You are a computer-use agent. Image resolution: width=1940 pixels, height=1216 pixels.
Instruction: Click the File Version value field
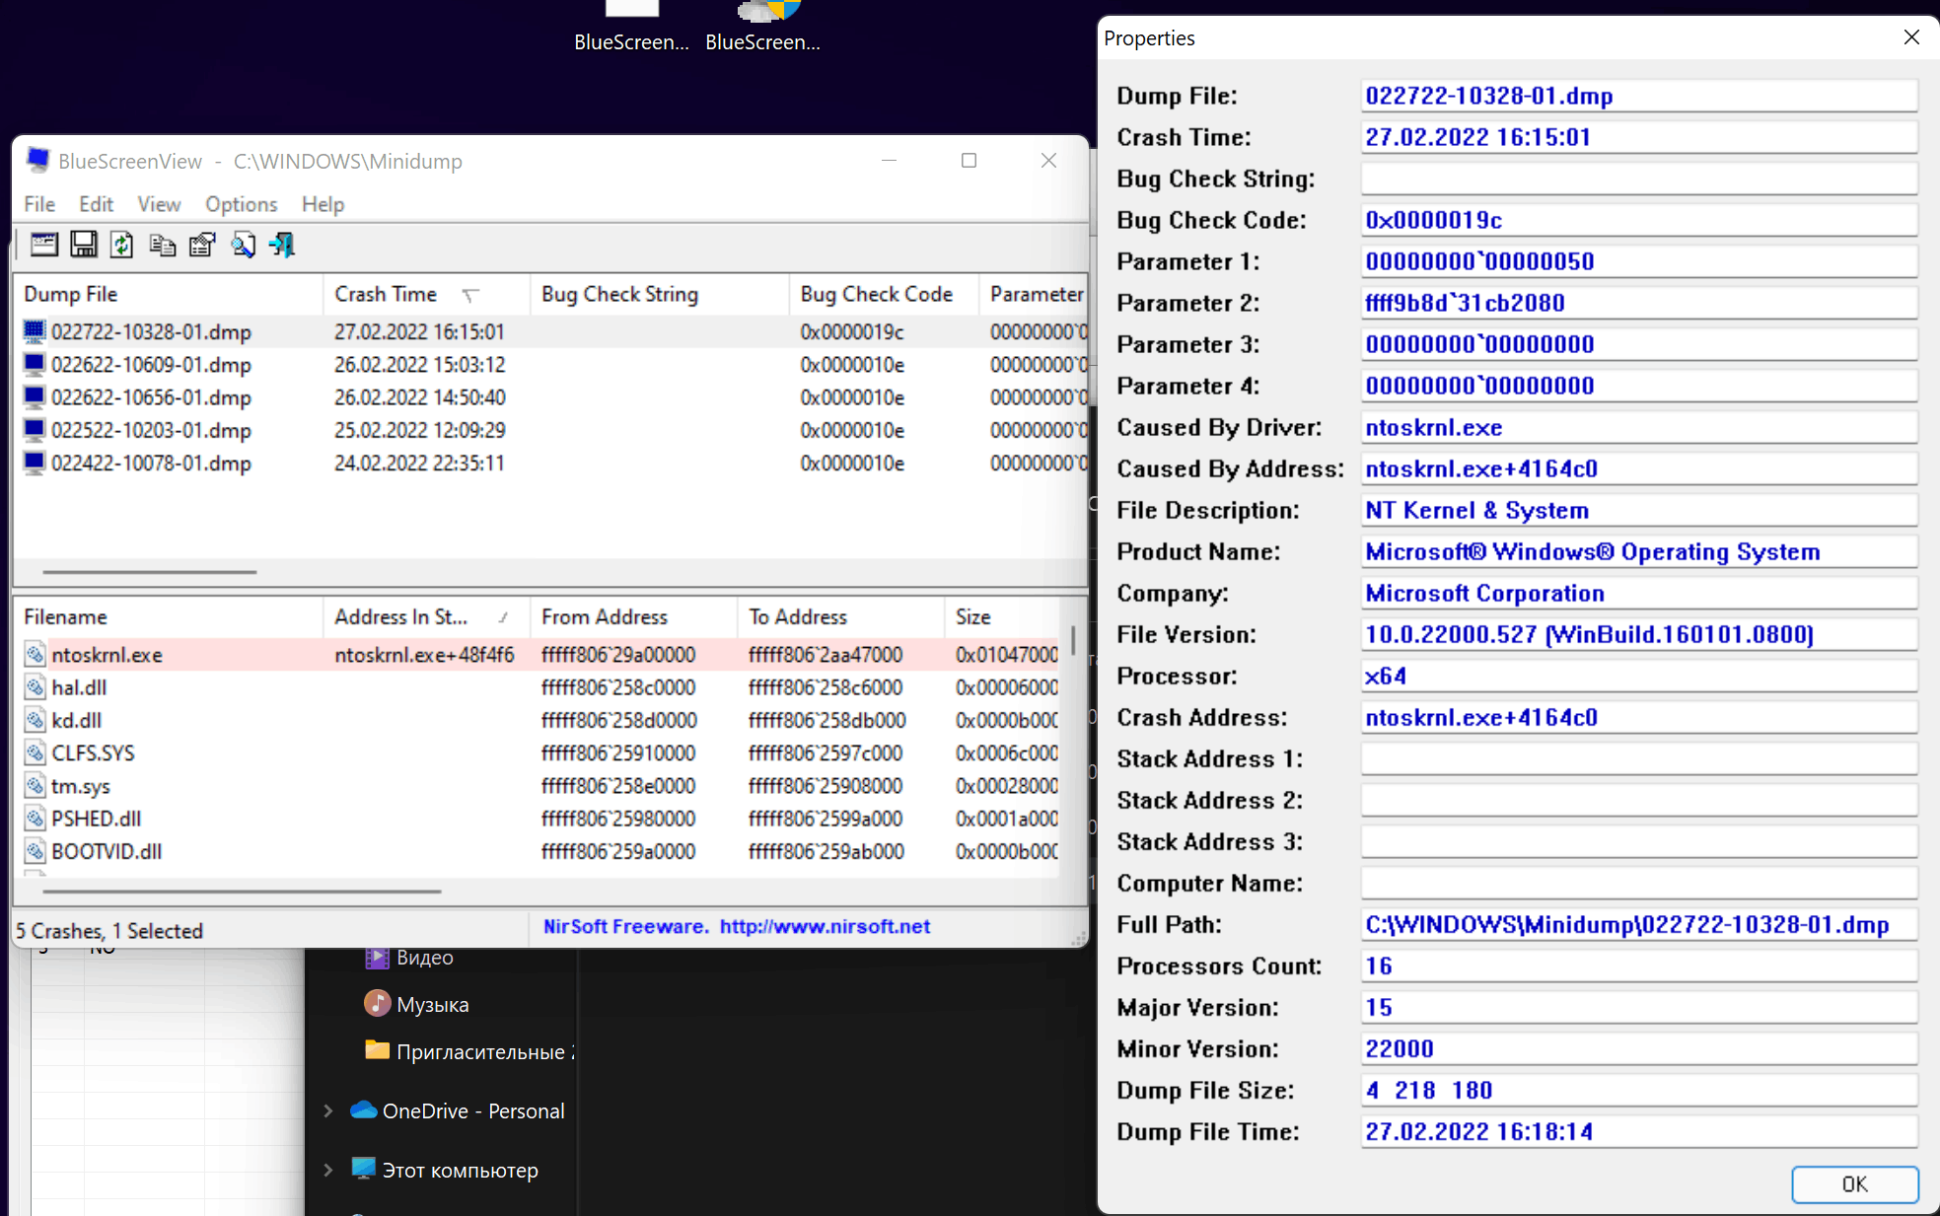(x=1639, y=634)
